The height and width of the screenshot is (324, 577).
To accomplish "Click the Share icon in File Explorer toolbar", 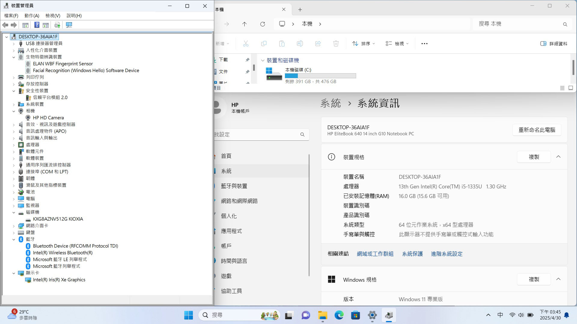I will [x=318, y=43].
